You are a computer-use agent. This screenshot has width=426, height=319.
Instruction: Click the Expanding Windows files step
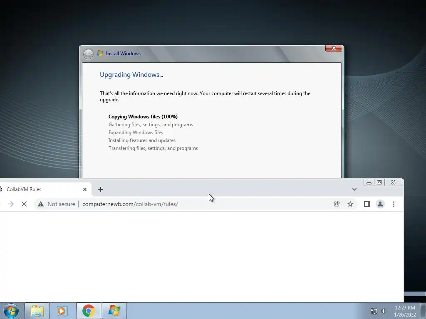tap(136, 133)
